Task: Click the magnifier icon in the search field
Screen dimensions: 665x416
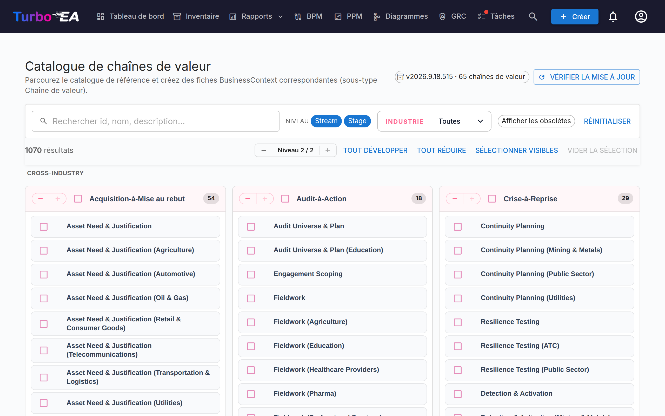Action: [x=44, y=121]
